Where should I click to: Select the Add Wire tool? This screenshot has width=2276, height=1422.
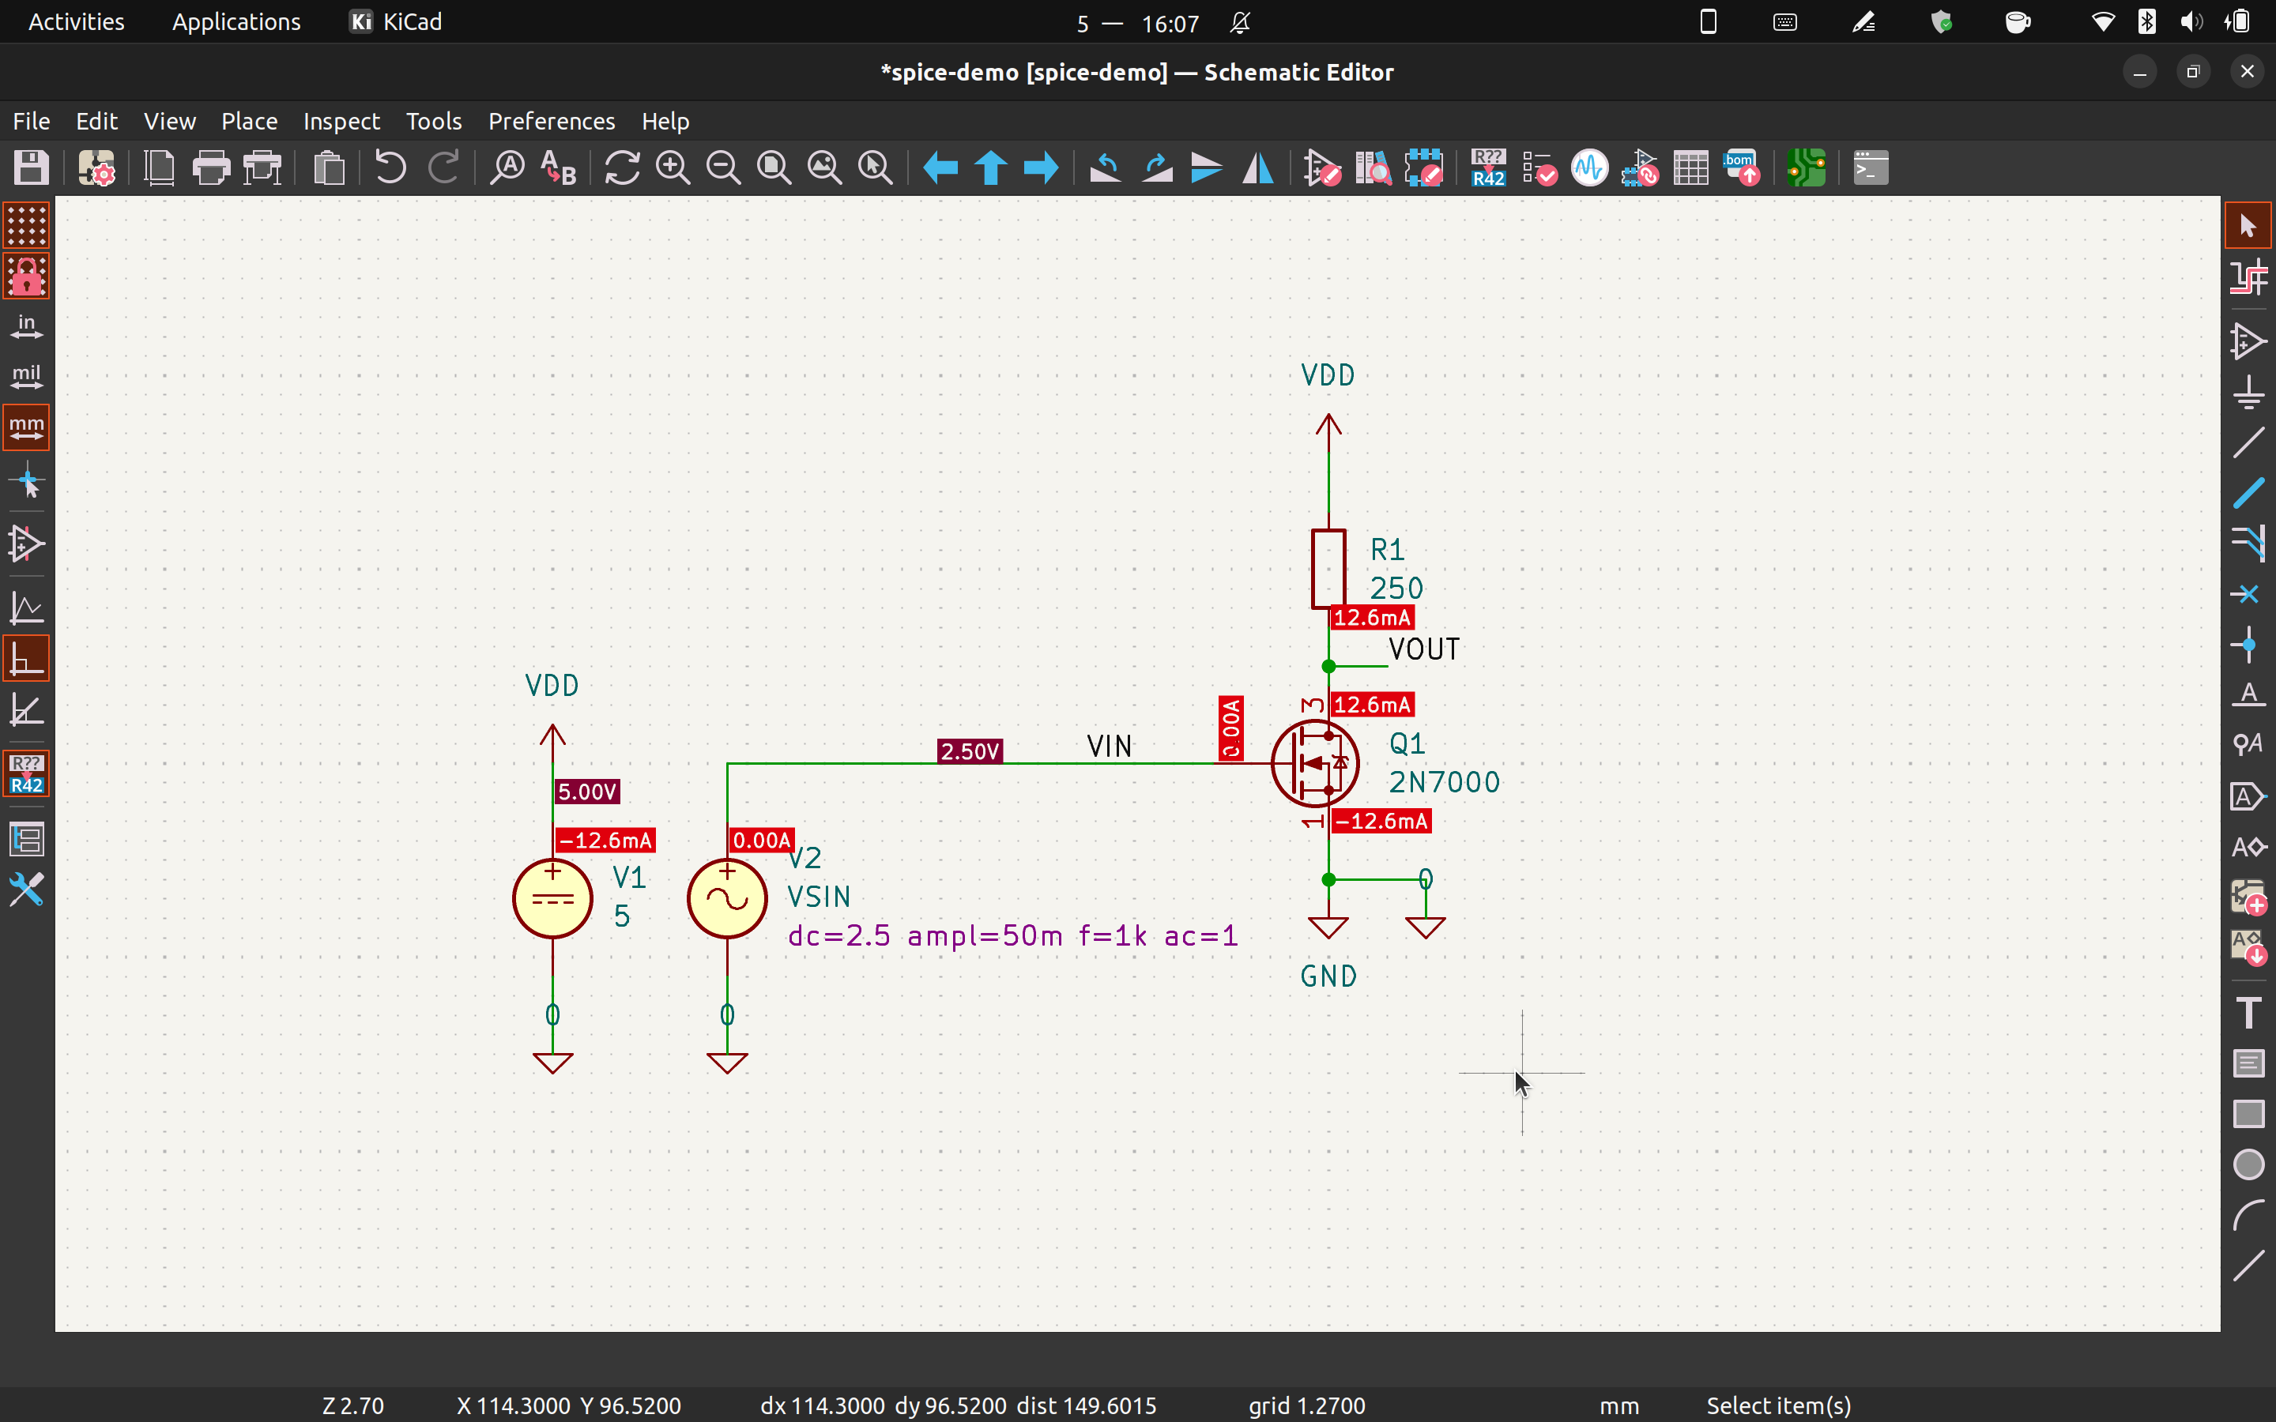pos(2248,442)
